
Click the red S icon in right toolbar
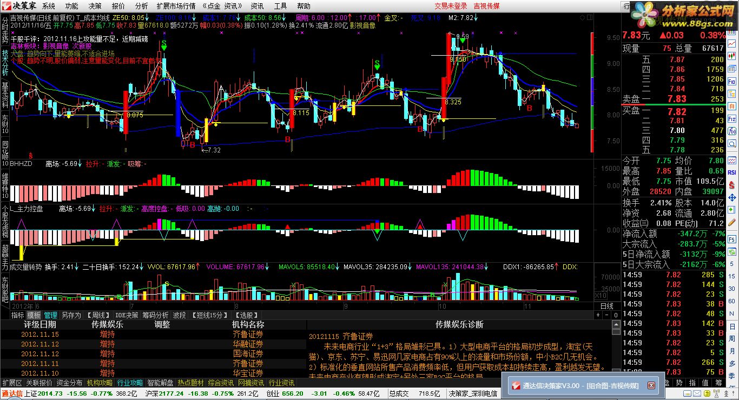pyautogui.click(x=732, y=184)
